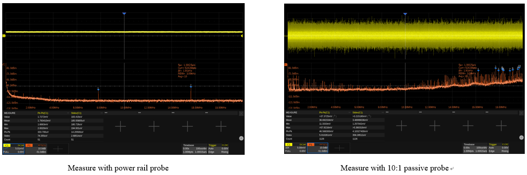
Task: Click yellow trigger level arrow, power rail screenshot
Action: coord(242,35)
